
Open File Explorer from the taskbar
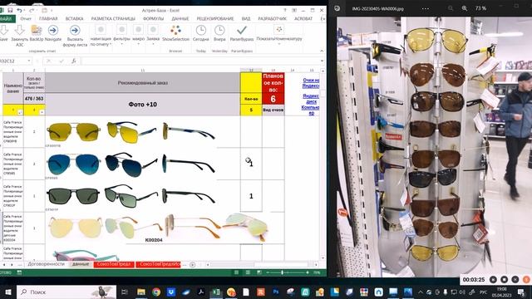point(141,292)
